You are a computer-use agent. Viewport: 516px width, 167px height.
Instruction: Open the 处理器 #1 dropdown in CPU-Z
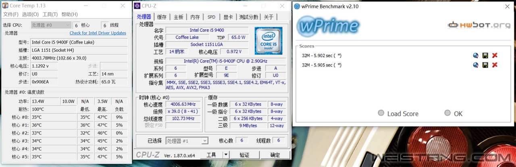(187, 141)
